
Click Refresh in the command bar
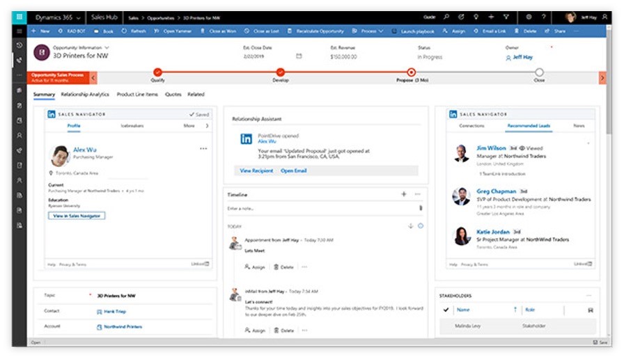(x=134, y=31)
